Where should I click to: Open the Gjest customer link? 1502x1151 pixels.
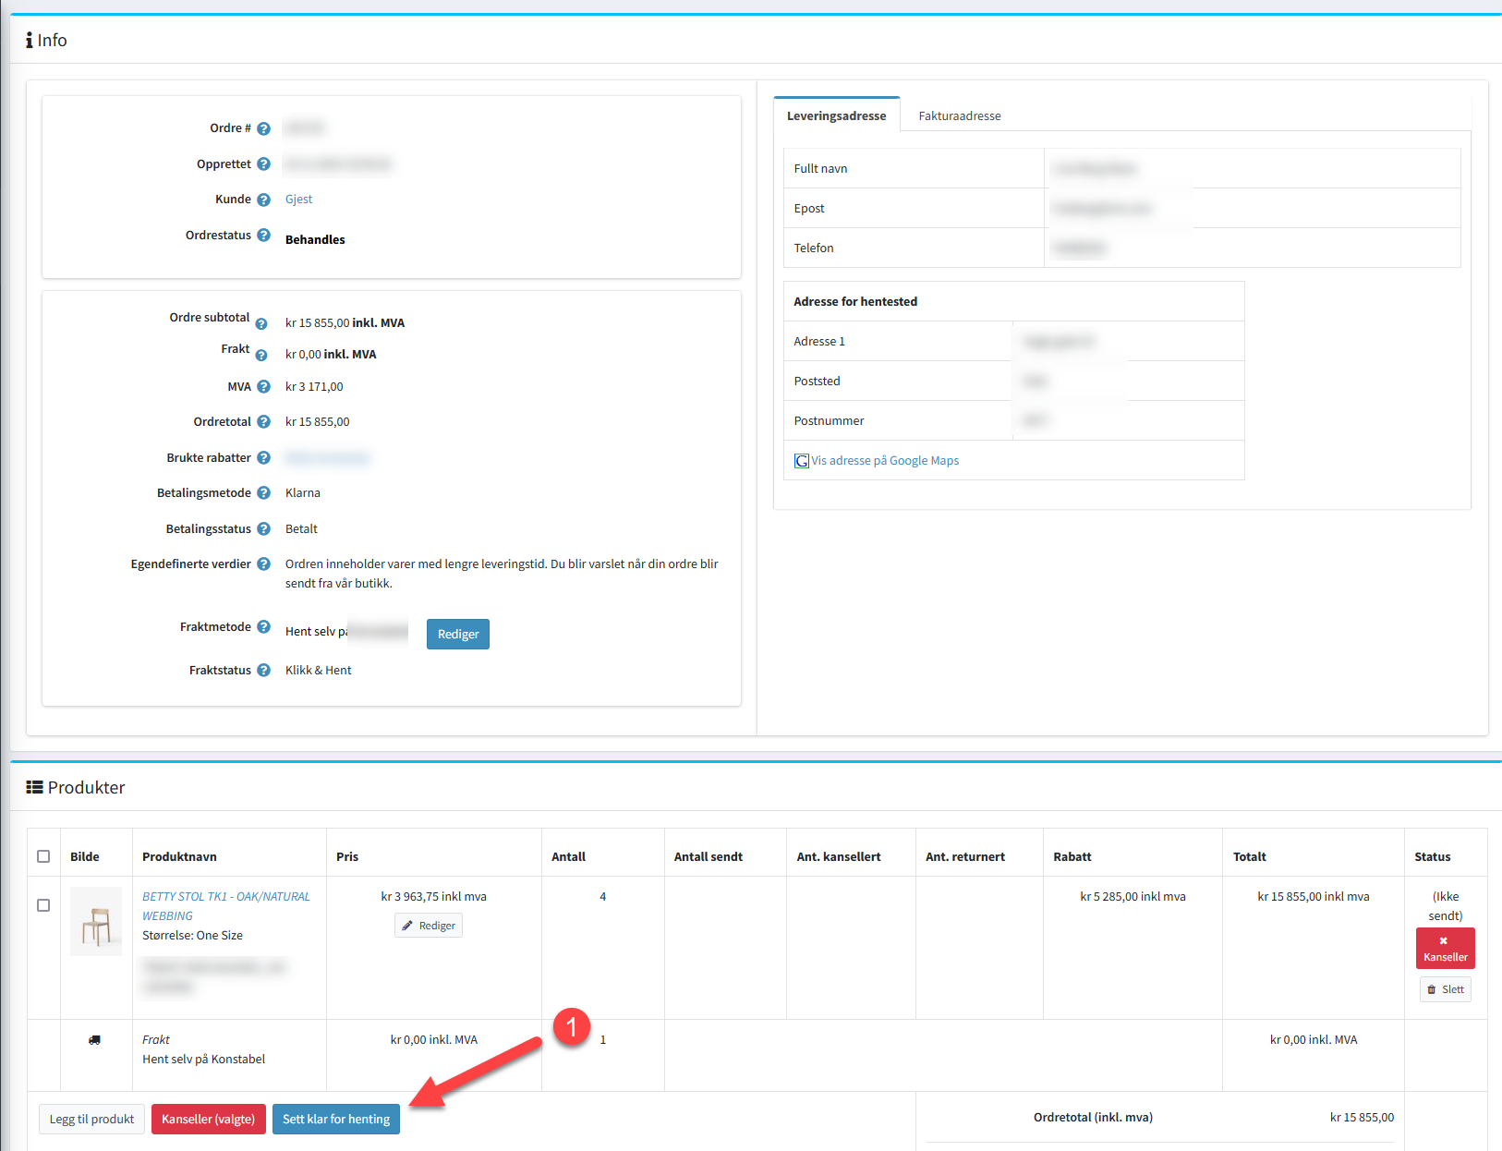(298, 200)
